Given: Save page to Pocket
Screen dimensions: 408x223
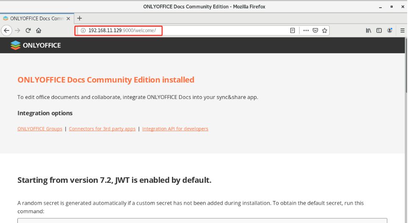Looking at the screenshot, I should tap(315, 30).
